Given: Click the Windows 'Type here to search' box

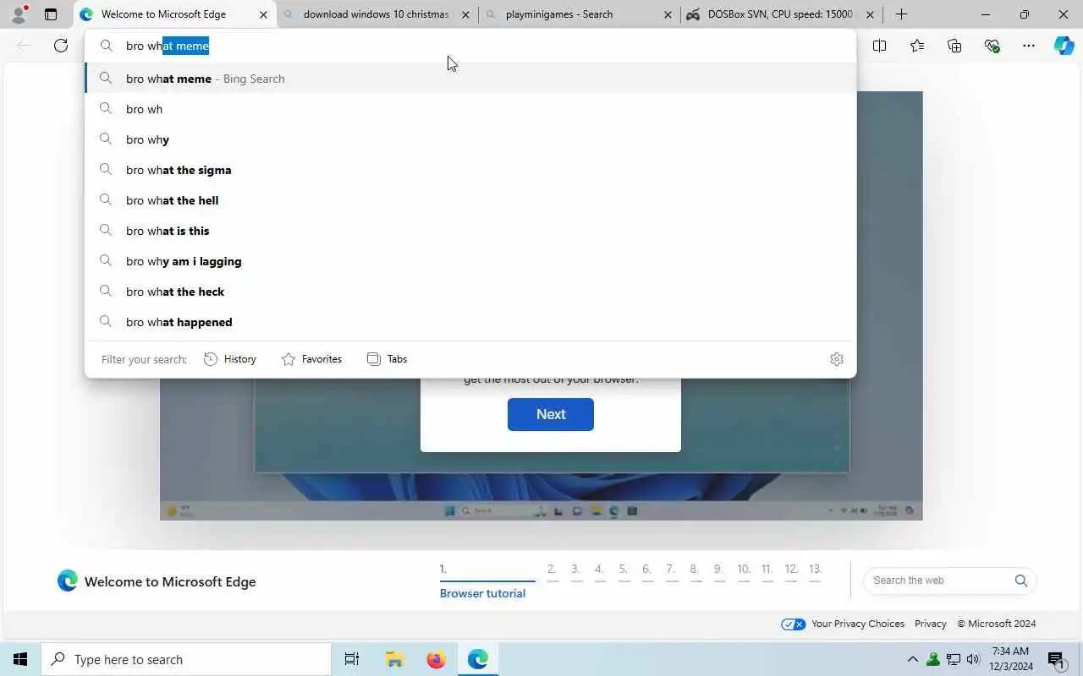Looking at the screenshot, I should (186, 659).
